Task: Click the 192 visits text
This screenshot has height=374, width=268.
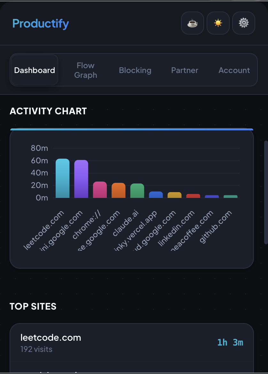Action: (x=36, y=349)
